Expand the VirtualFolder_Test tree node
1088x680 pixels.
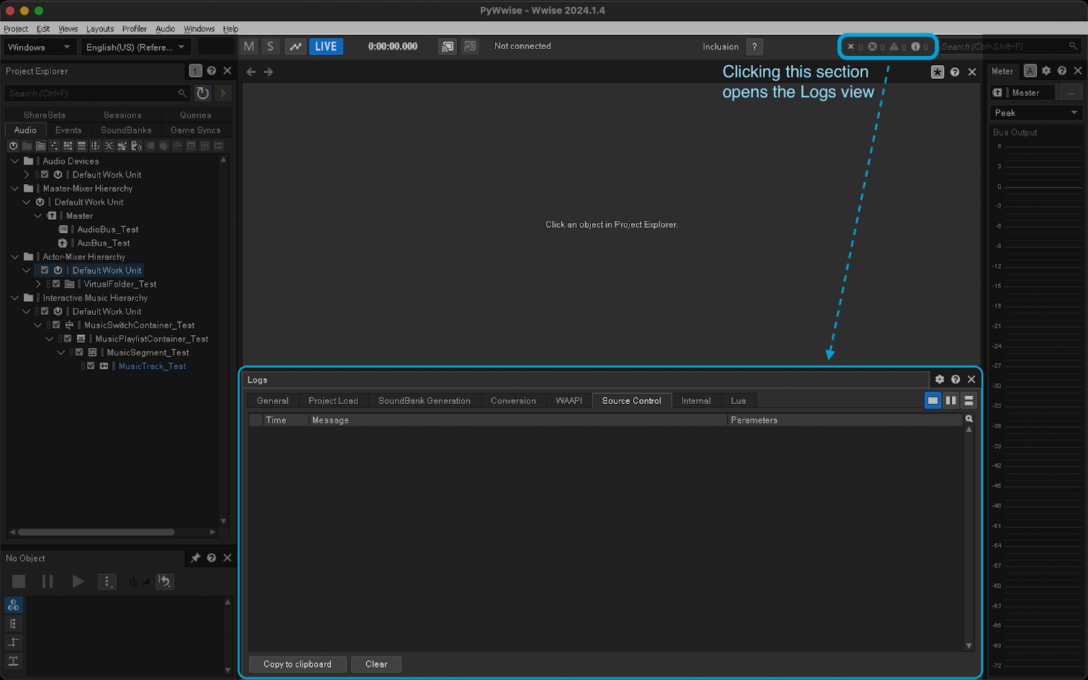click(x=38, y=284)
